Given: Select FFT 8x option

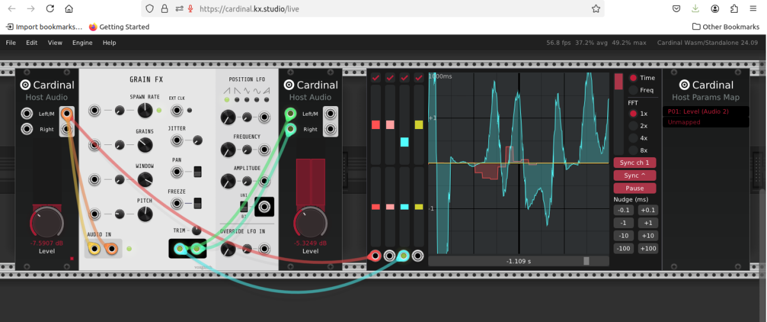Looking at the screenshot, I should 633,150.
